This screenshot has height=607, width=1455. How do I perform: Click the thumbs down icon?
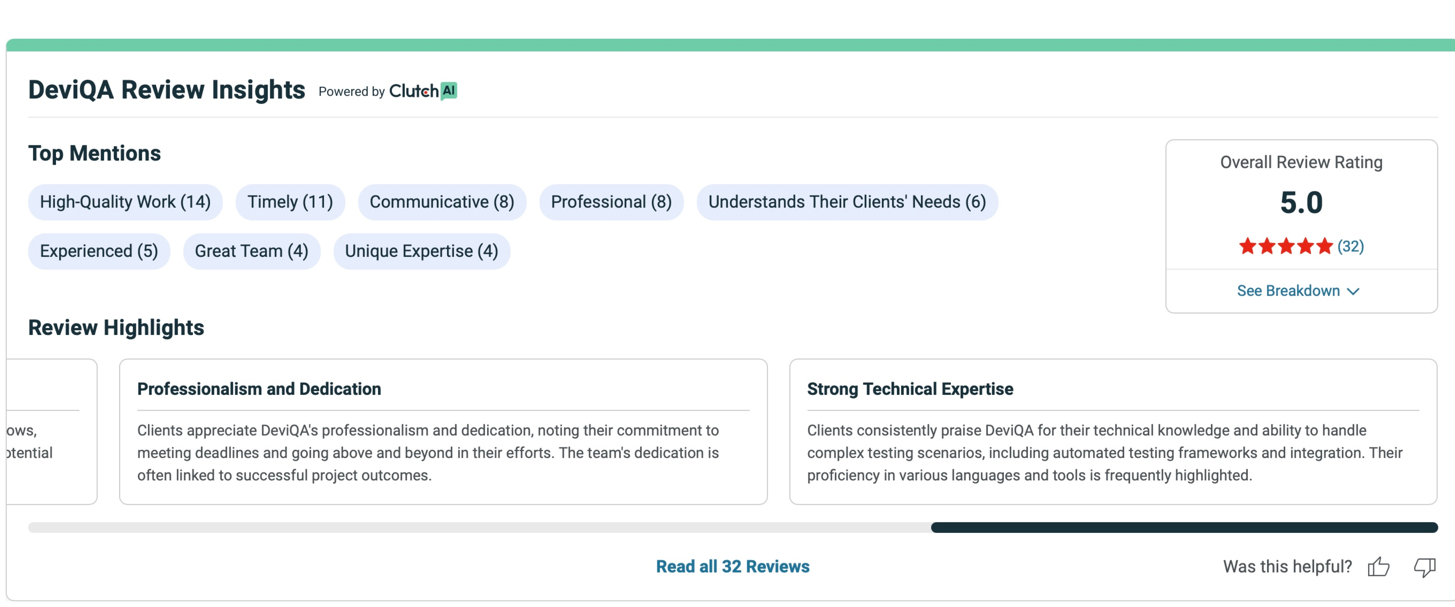click(1425, 566)
